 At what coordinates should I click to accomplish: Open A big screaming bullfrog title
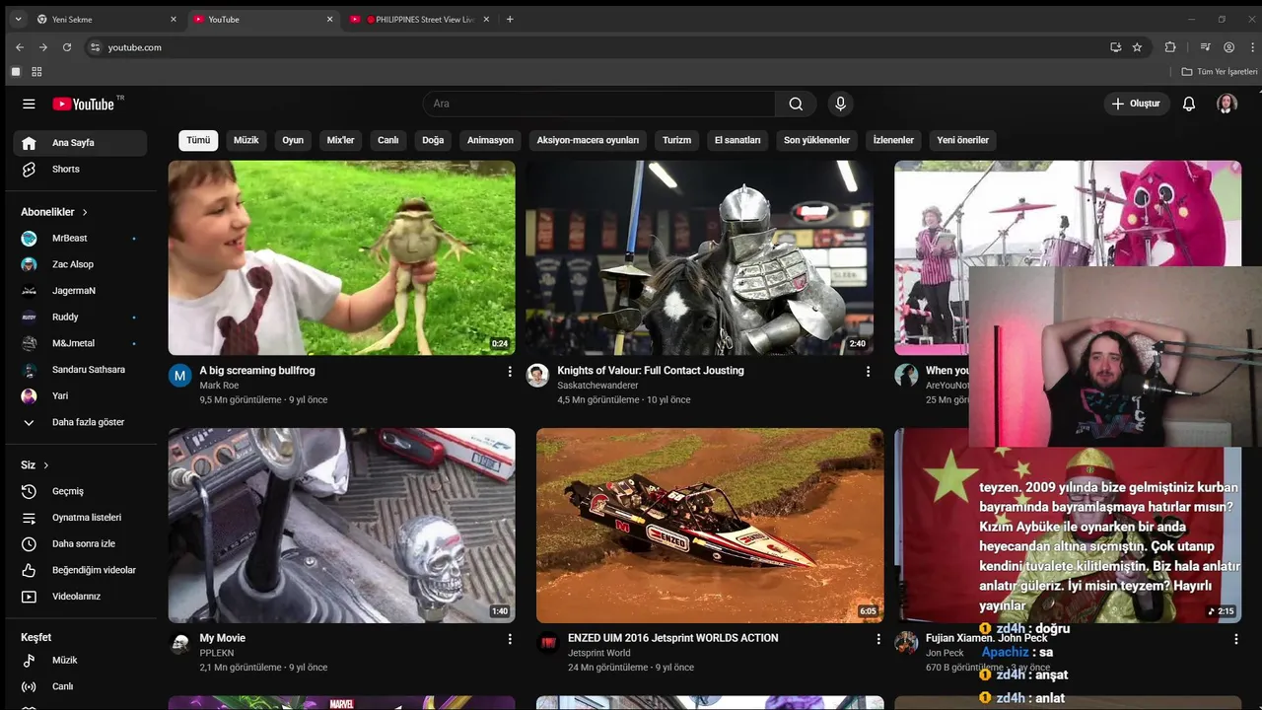click(257, 371)
